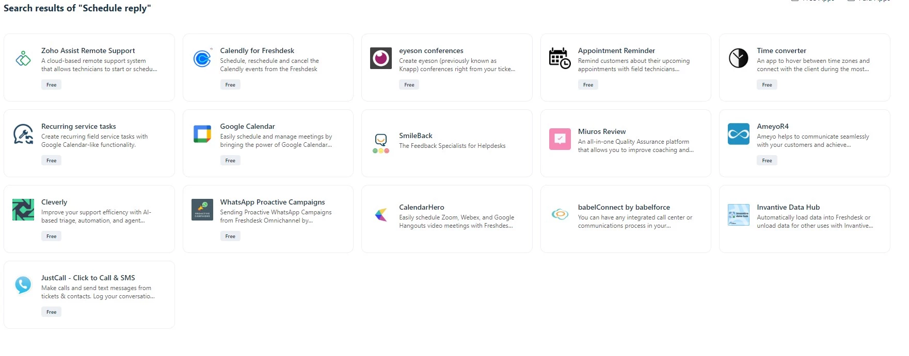Open the Google Calendar app title

[248, 126]
